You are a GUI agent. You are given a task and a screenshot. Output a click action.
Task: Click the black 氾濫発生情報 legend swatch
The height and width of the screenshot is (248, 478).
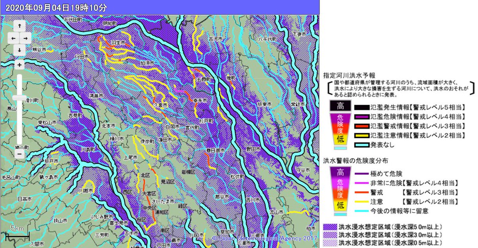362,107
